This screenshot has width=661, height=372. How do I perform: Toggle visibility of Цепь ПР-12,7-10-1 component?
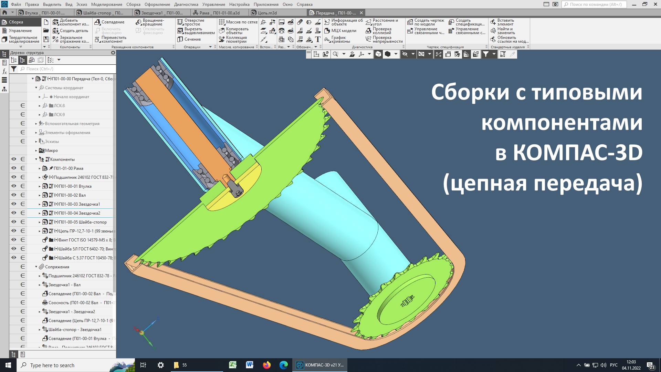[14, 231]
